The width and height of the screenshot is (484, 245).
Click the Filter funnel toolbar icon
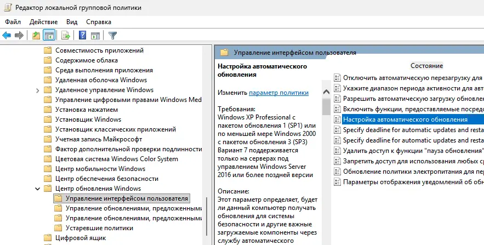point(112,36)
